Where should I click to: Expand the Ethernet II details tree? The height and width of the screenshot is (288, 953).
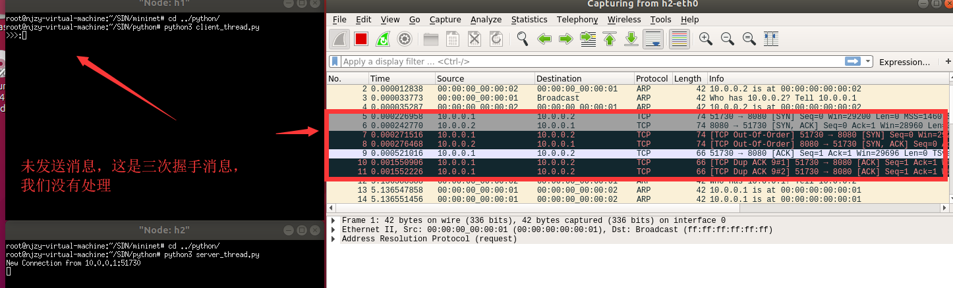(333, 229)
